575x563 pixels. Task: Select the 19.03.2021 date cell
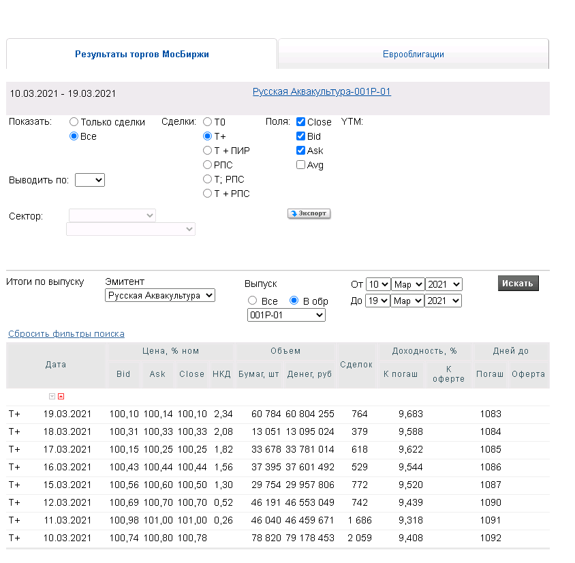click(67, 414)
